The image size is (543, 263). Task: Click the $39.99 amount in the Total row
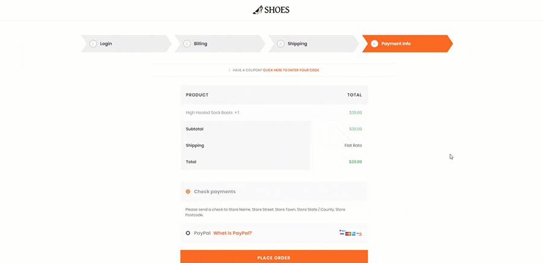355,162
